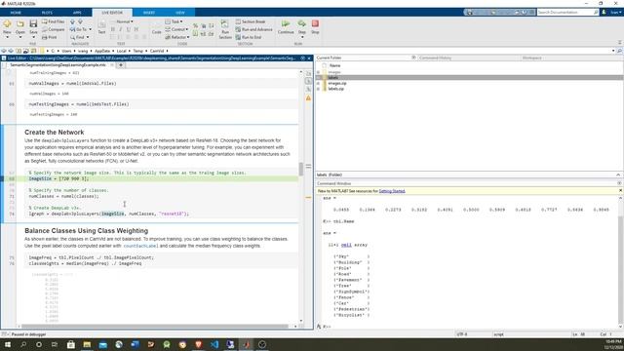The image size is (624, 351).
Task: Click the Live Editor vertical scrollbar thumb
Action: [x=301, y=169]
